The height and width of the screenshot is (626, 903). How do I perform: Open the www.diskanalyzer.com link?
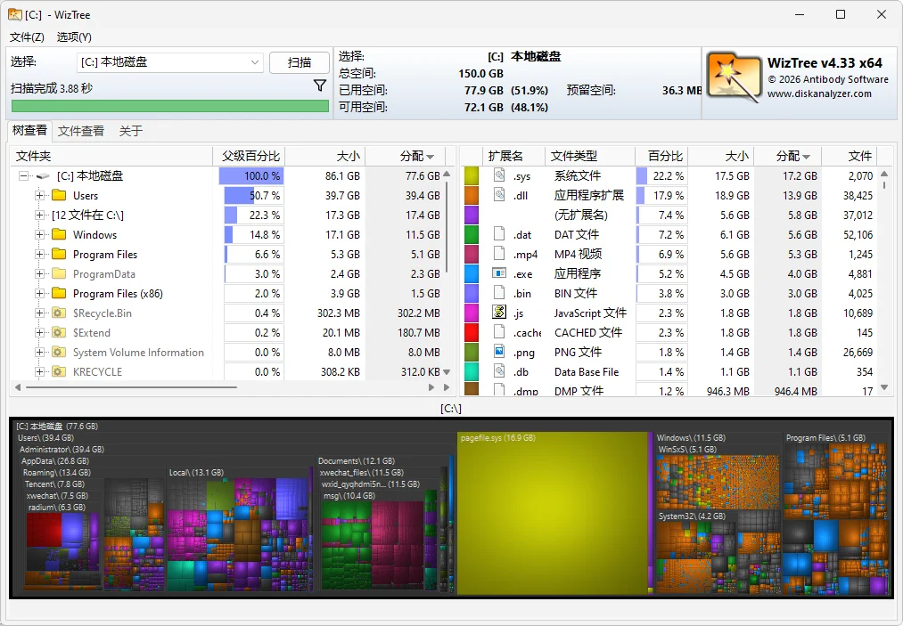(x=819, y=93)
